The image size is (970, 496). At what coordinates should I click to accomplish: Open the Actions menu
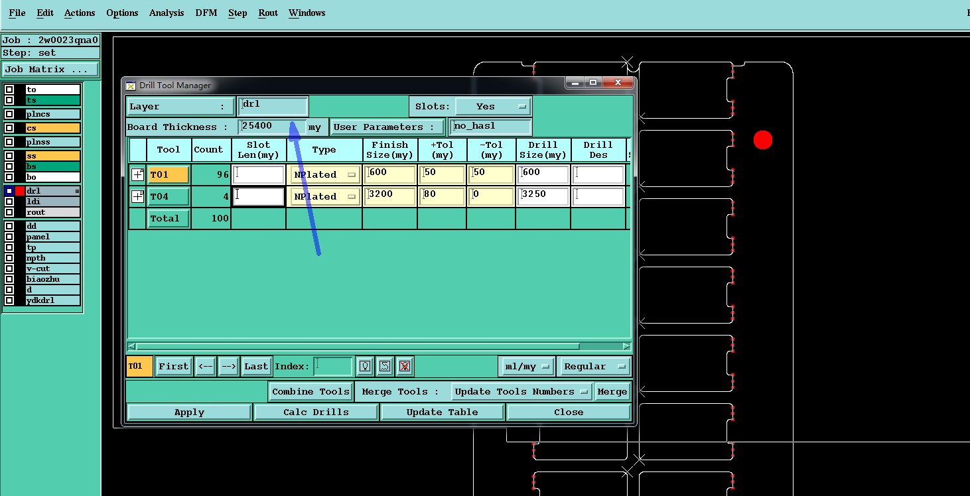pyautogui.click(x=80, y=13)
